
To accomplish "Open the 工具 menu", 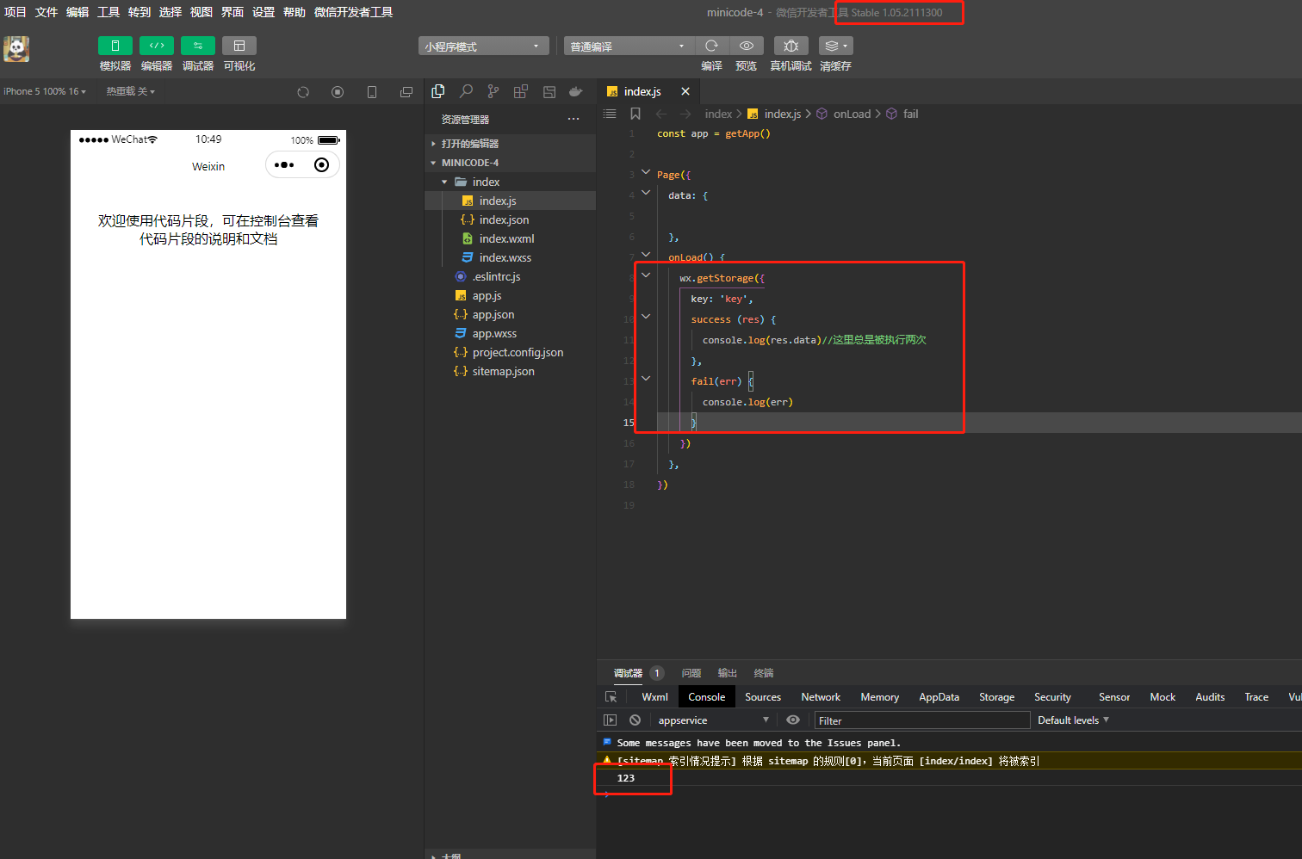I will 108,12.
